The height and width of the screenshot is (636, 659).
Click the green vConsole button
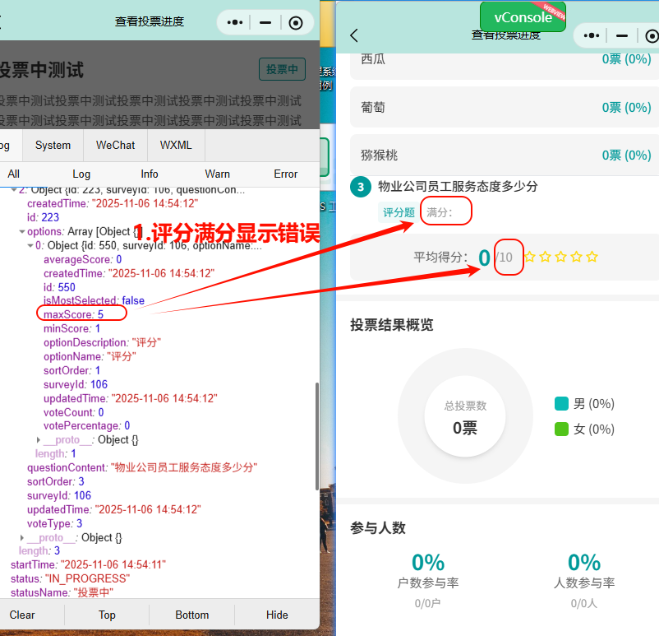(x=523, y=17)
